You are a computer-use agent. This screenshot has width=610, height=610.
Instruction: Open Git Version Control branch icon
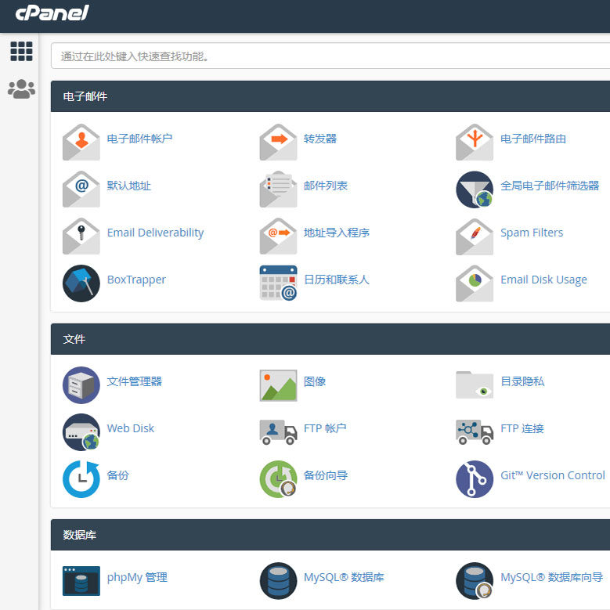pyautogui.click(x=475, y=479)
